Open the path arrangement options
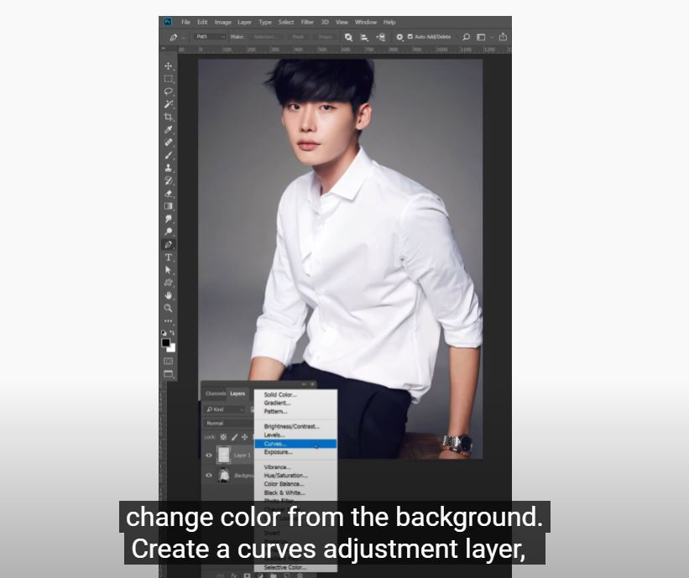 [381, 38]
